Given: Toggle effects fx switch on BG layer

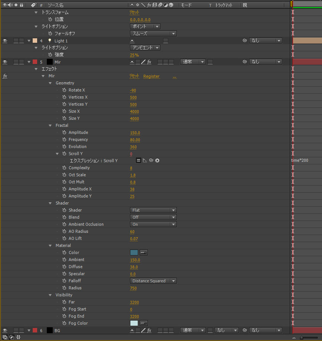Looking at the screenshot, I should [149, 330].
